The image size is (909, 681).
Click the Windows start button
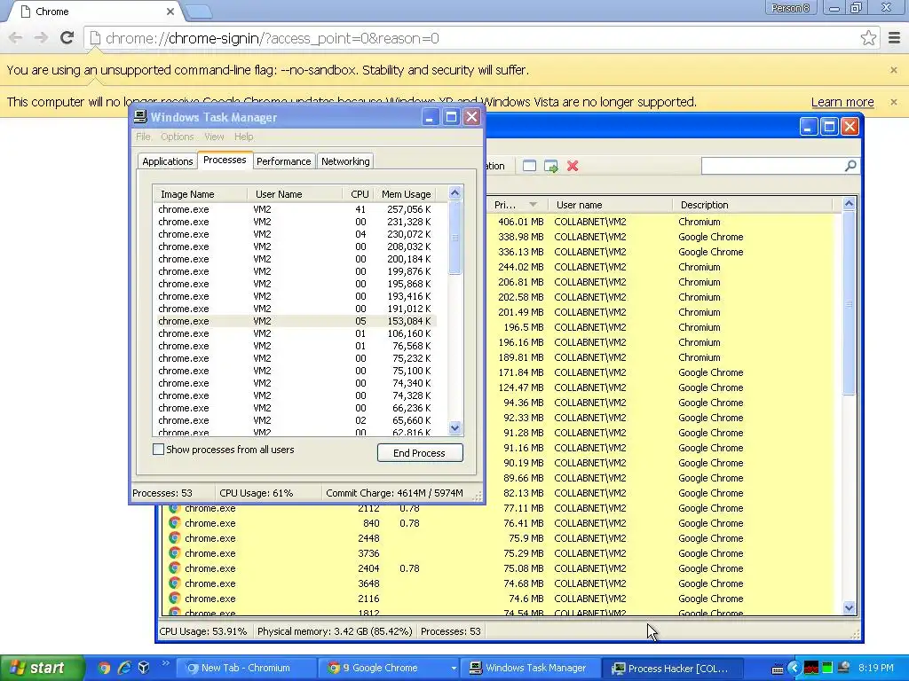pyautogui.click(x=43, y=668)
